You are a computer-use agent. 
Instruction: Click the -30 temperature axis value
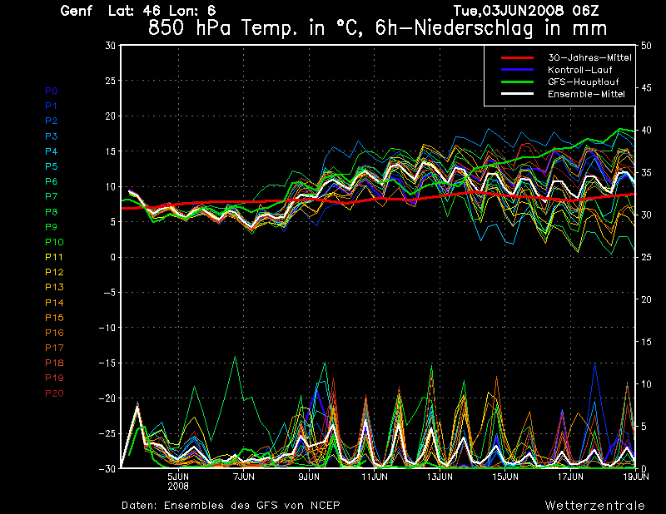click(107, 468)
